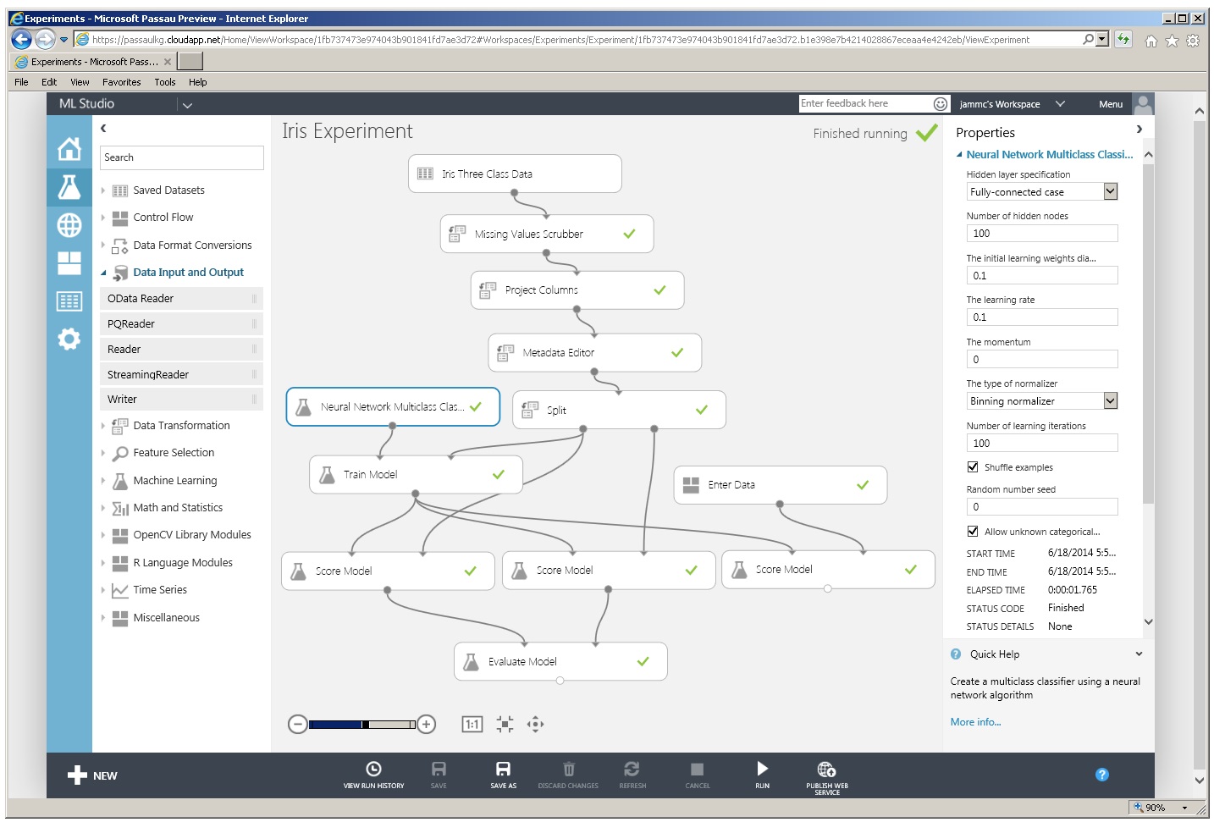The height and width of the screenshot is (822, 1214).
Task: Click the Run play icon
Action: 762,769
